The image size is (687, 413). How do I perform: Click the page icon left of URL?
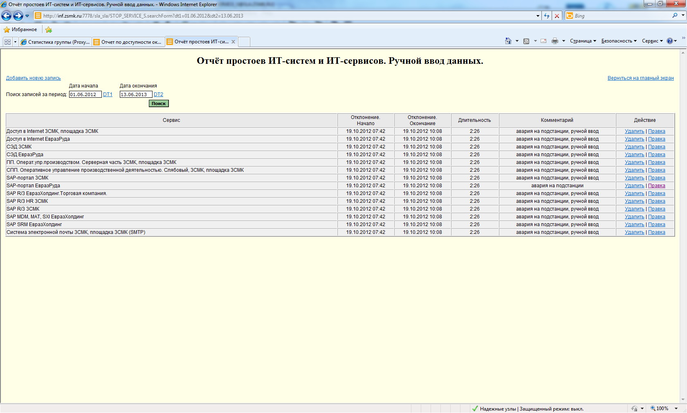(38, 16)
